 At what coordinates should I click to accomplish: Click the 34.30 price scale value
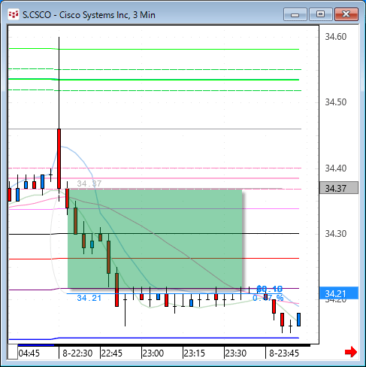(336, 234)
